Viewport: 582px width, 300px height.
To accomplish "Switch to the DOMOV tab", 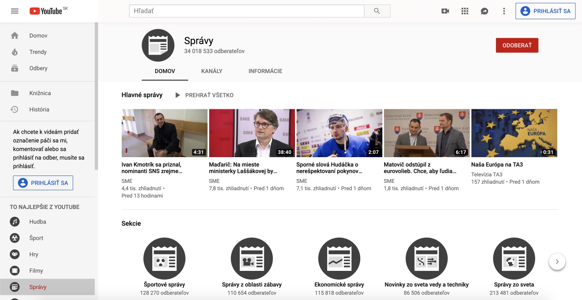I will 165,71.
